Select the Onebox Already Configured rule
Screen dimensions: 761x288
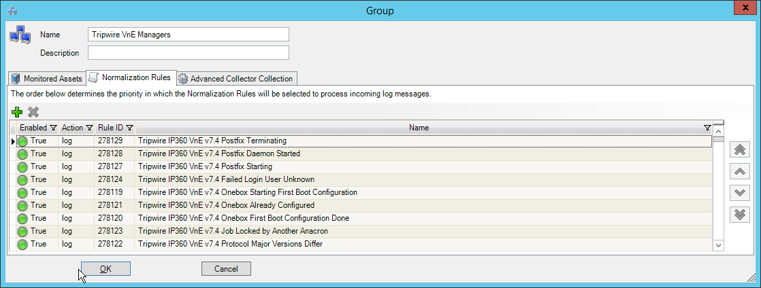click(x=226, y=205)
